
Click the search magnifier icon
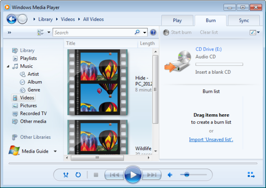137,32
